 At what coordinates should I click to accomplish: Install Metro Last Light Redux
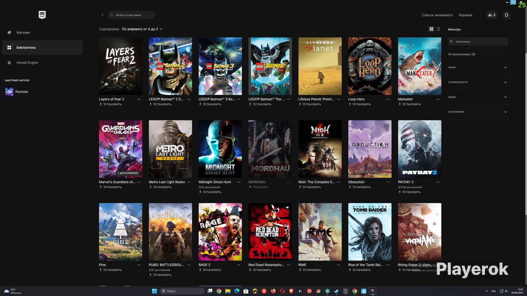(x=160, y=187)
